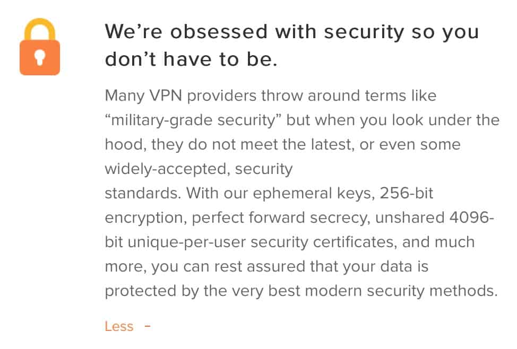Image resolution: width=517 pixels, height=349 pixels.
Task: Collapse the section with the Less link
Action: [x=119, y=326]
